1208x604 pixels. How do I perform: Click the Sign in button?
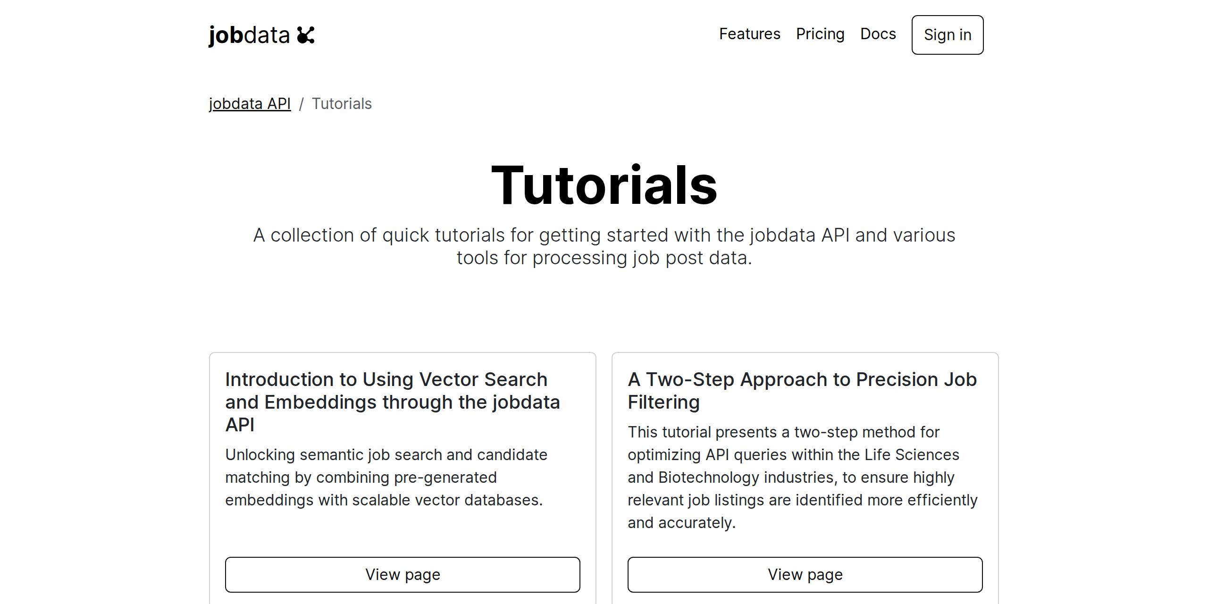[x=947, y=34]
